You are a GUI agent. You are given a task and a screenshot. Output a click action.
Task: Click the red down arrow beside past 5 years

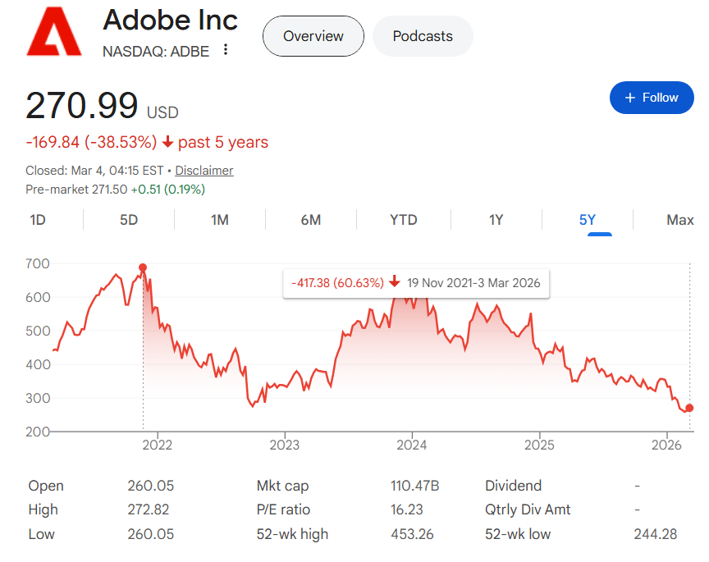(168, 143)
